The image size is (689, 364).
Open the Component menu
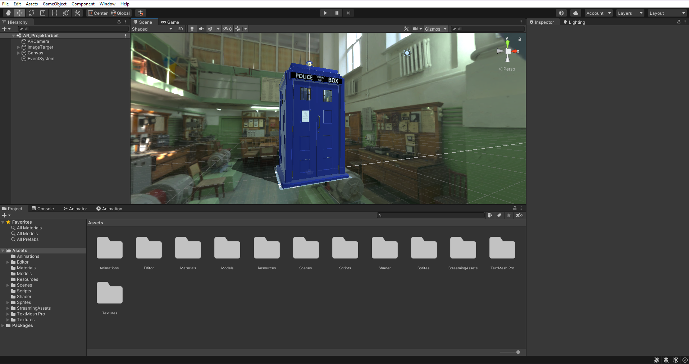tap(83, 4)
